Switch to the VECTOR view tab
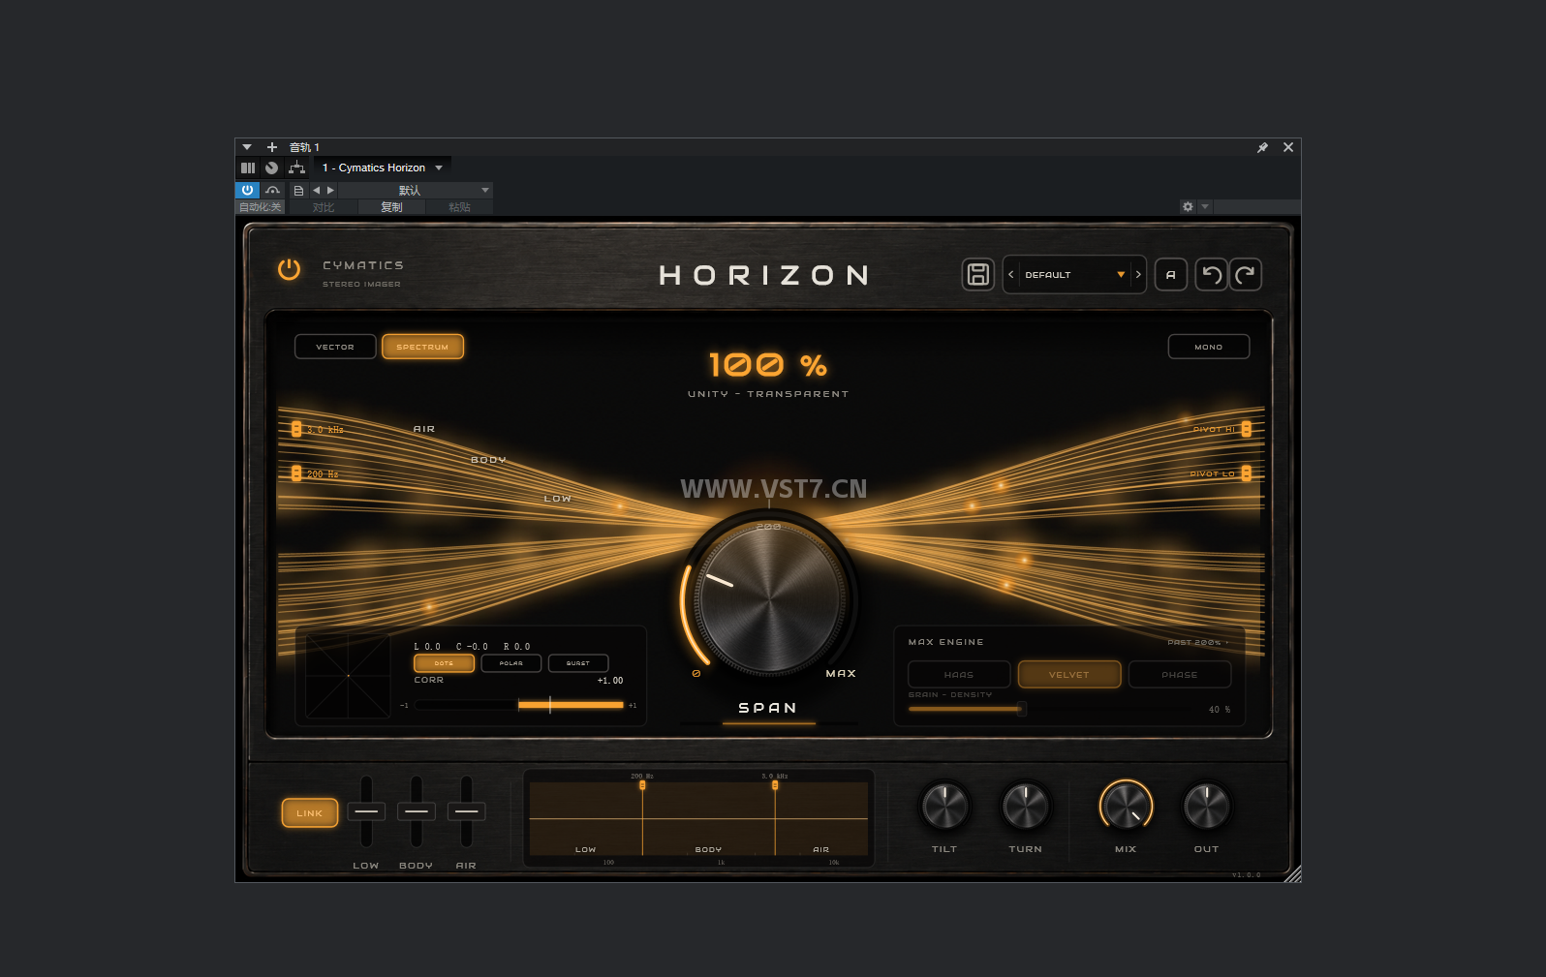 coord(335,347)
